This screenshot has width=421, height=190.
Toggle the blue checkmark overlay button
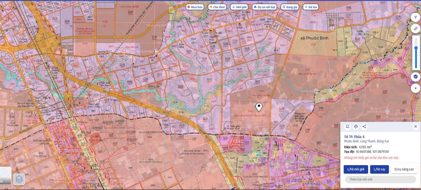click(x=415, y=77)
